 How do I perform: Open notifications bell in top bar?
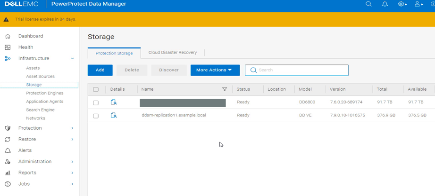pyautogui.click(x=385, y=4)
